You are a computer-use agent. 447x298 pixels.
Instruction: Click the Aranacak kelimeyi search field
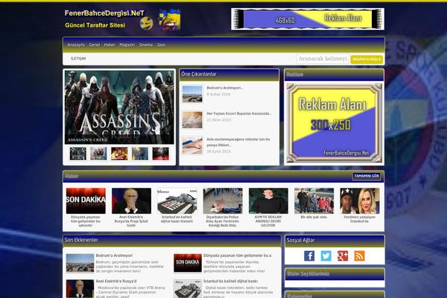(x=323, y=59)
